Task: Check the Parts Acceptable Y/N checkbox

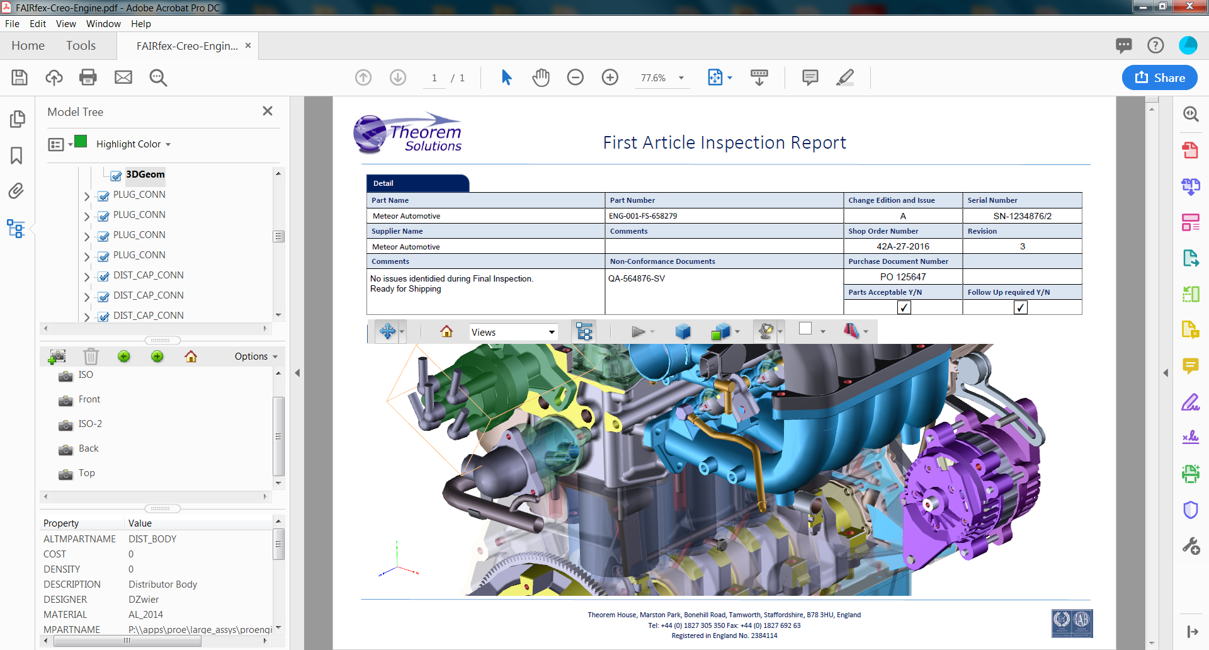Action: pos(903,307)
